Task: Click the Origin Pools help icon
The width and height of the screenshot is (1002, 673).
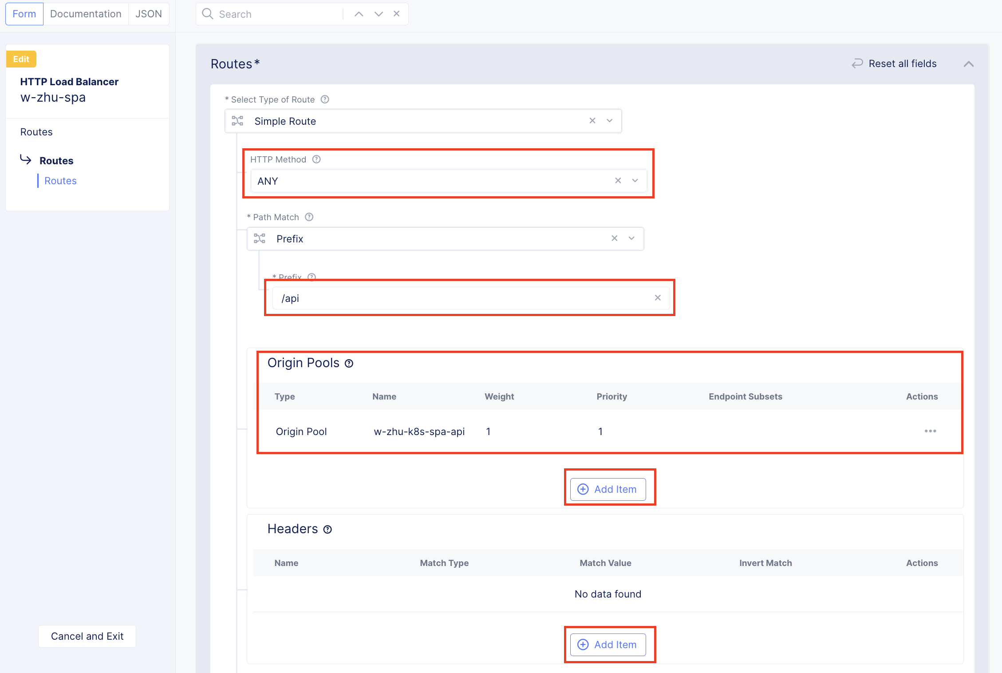Action: point(349,364)
